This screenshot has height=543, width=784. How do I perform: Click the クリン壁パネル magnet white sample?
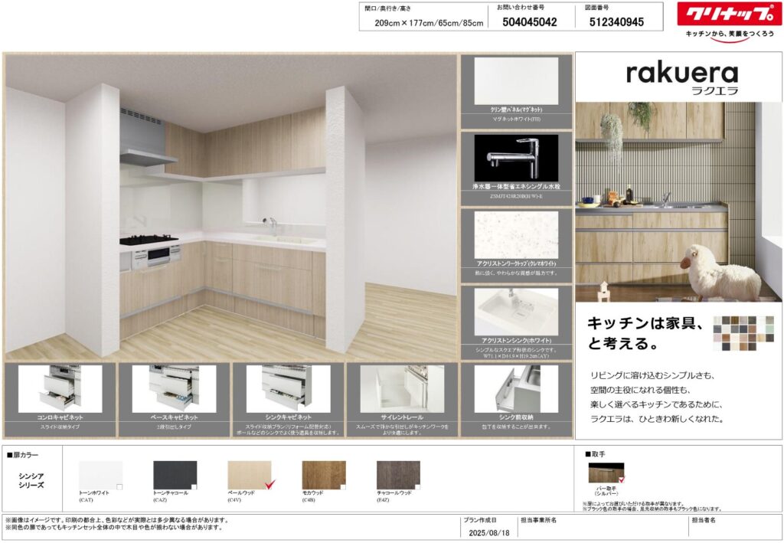(515, 81)
